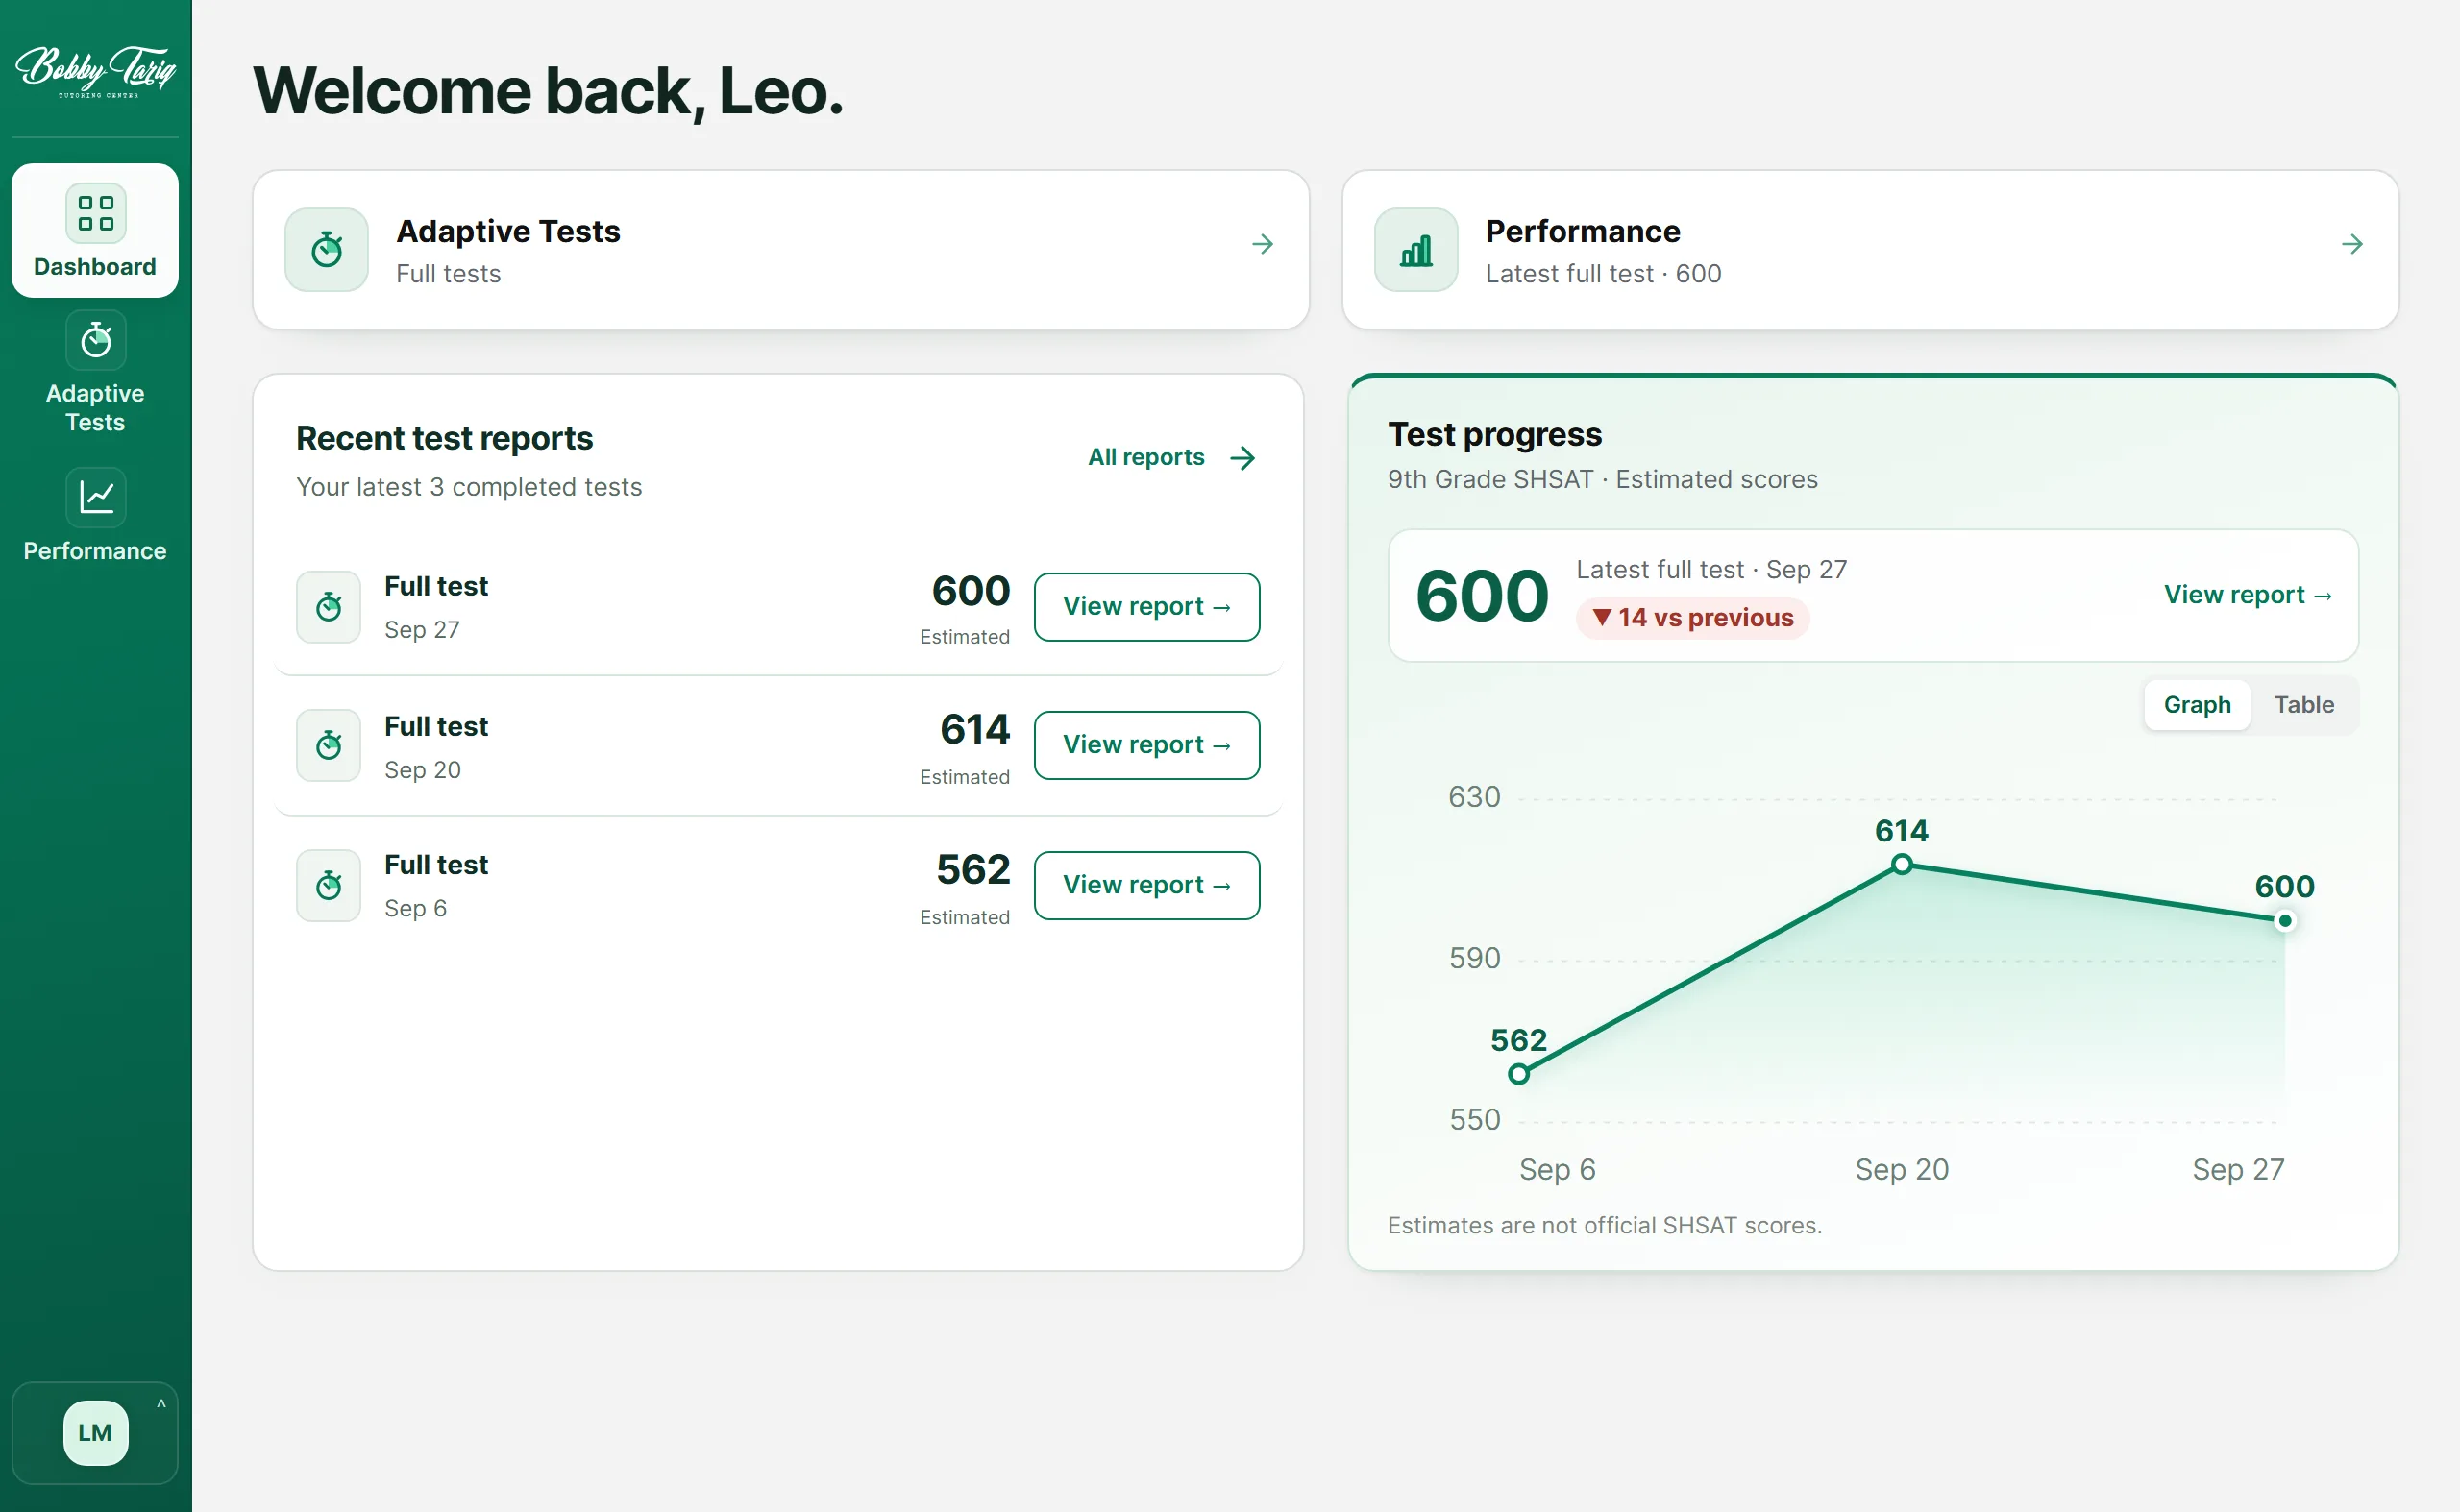Image resolution: width=2460 pixels, height=1512 pixels.
Task: Click the 550 y-axis label
Action: coord(1475,1119)
